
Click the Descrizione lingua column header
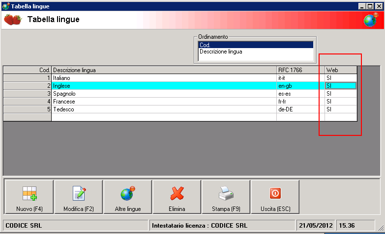tap(164, 70)
